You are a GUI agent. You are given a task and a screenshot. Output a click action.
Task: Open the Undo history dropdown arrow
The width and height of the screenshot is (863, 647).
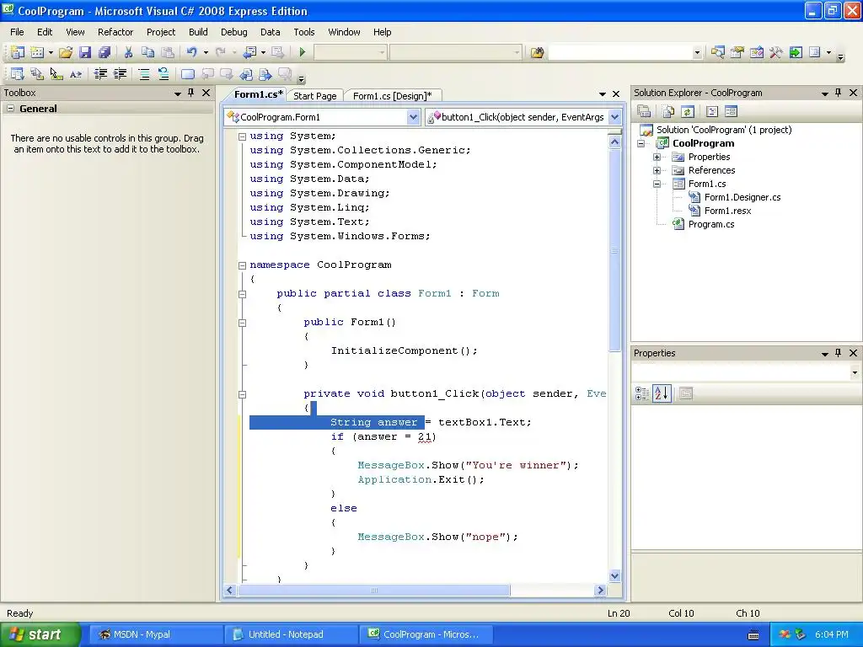coord(206,52)
